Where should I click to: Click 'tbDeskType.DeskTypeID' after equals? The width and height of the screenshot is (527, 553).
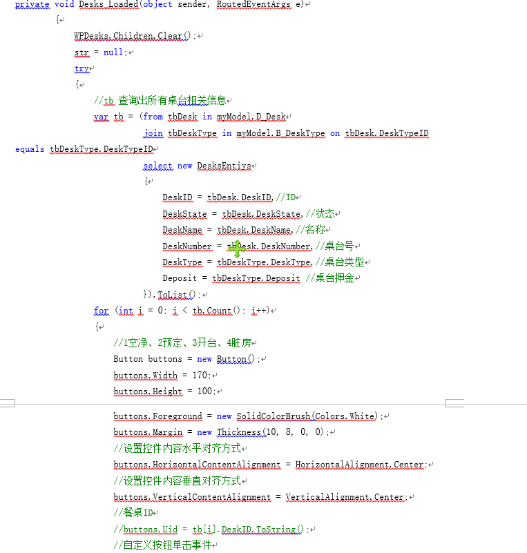click(x=102, y=149)
